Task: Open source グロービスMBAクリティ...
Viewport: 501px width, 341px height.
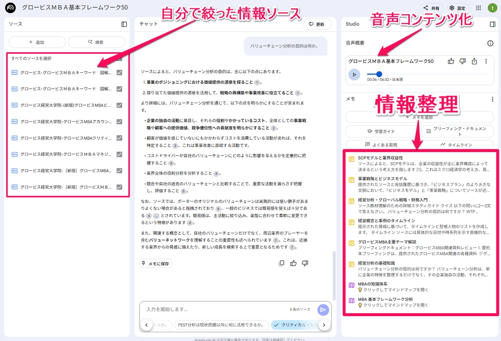Action: click(66, 138)
